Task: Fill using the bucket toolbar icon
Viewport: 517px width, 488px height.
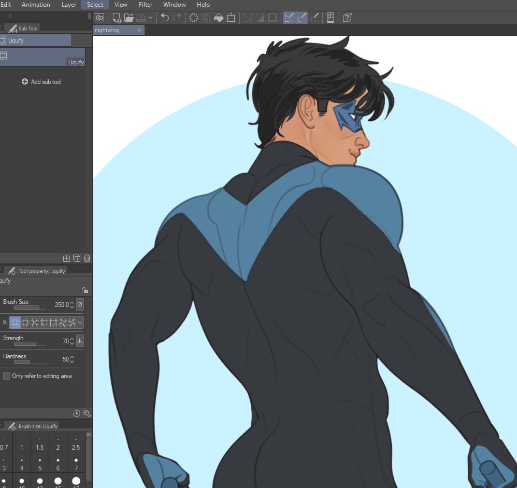Action: (x=219, y=18)
